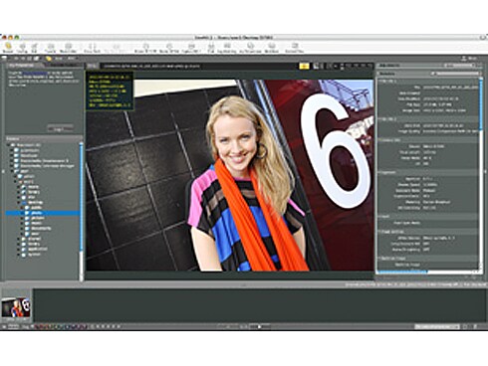Toggle the yellow highlighted button above the photo
This screenshot has height=366, width=488.
[x=304, y=66]
